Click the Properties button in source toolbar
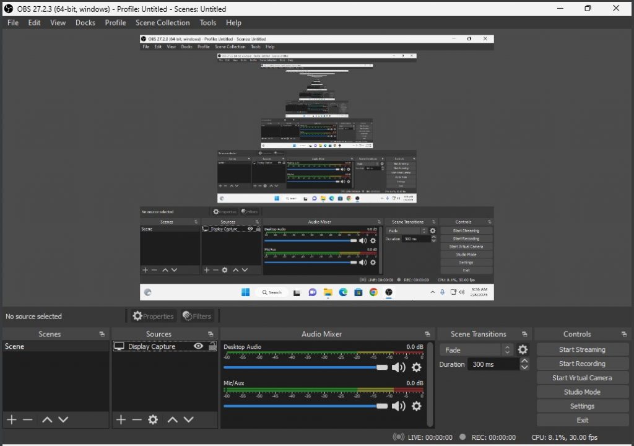The height and width of the screenshot is (446, 634). 153,316
